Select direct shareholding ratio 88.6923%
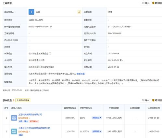 pos(70,118)
